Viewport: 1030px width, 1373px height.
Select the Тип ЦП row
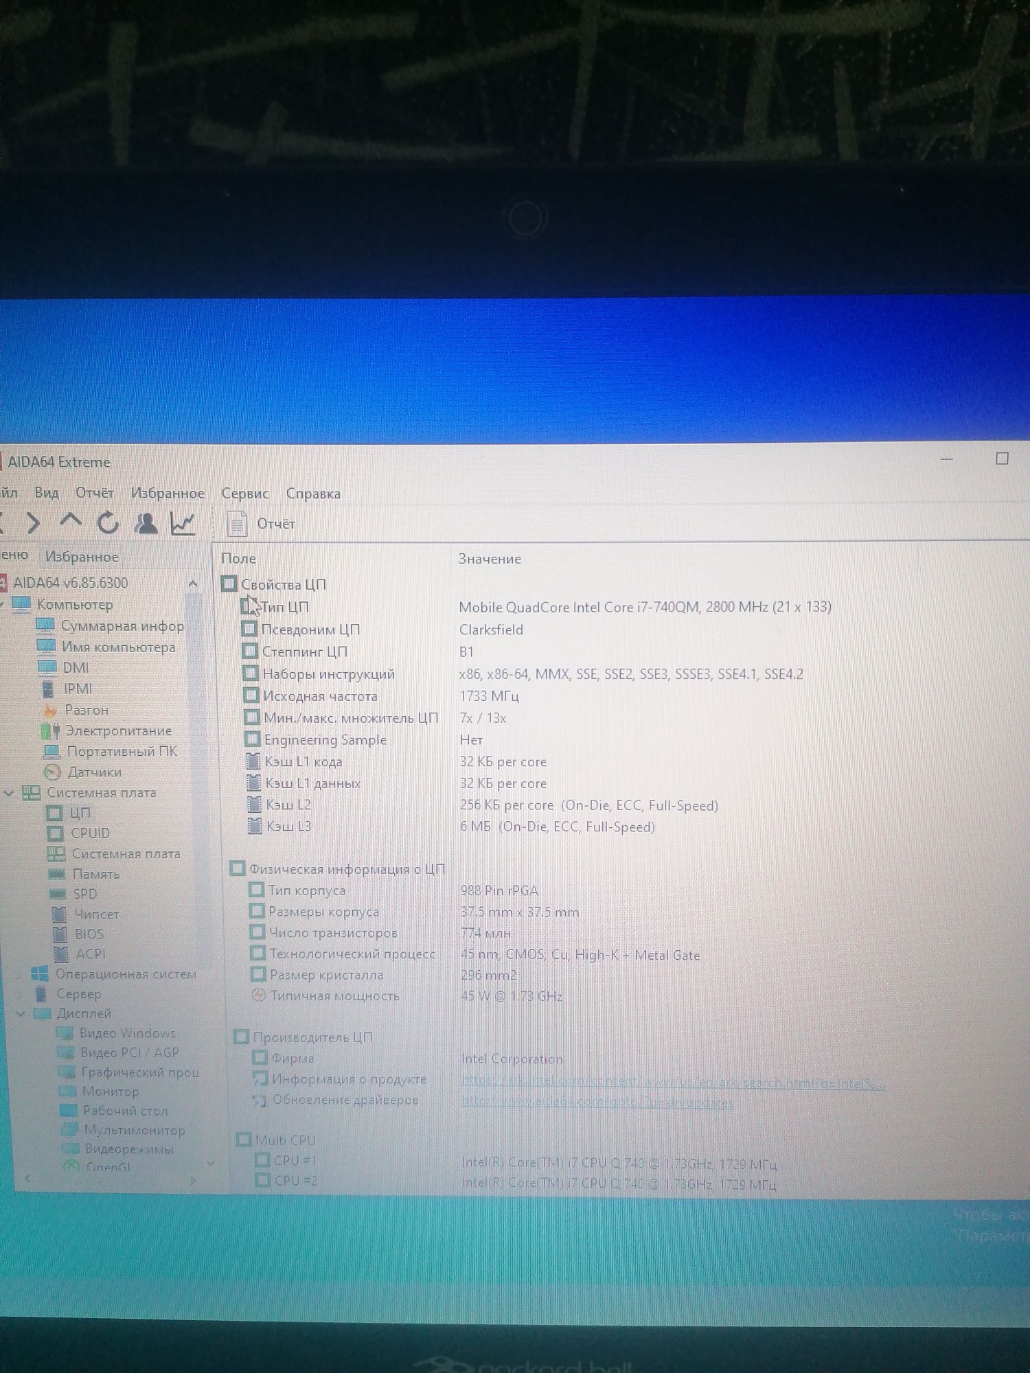tap(537, 607)
